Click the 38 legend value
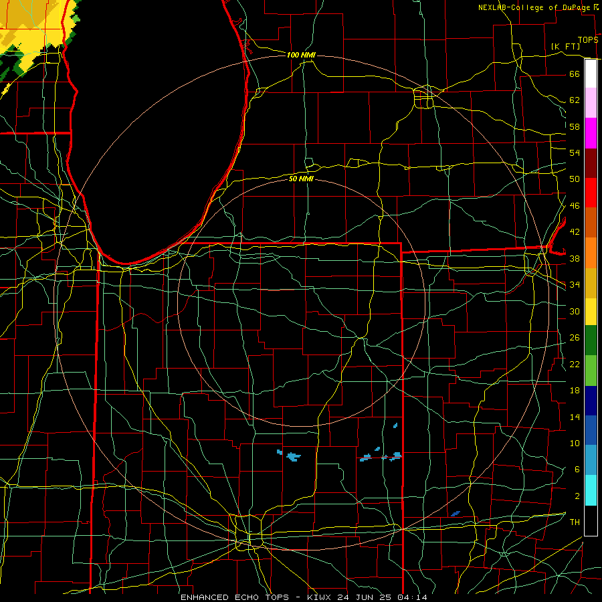 575,258
